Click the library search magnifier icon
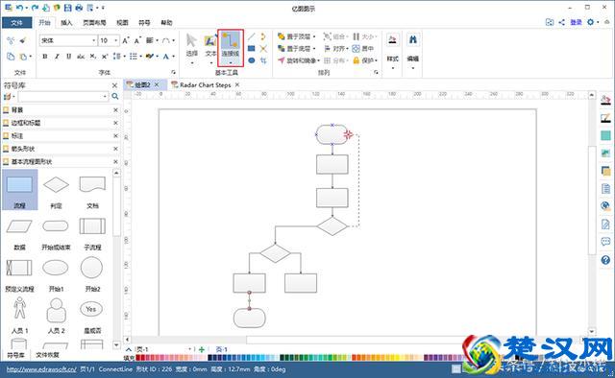 tap(115, 96)
